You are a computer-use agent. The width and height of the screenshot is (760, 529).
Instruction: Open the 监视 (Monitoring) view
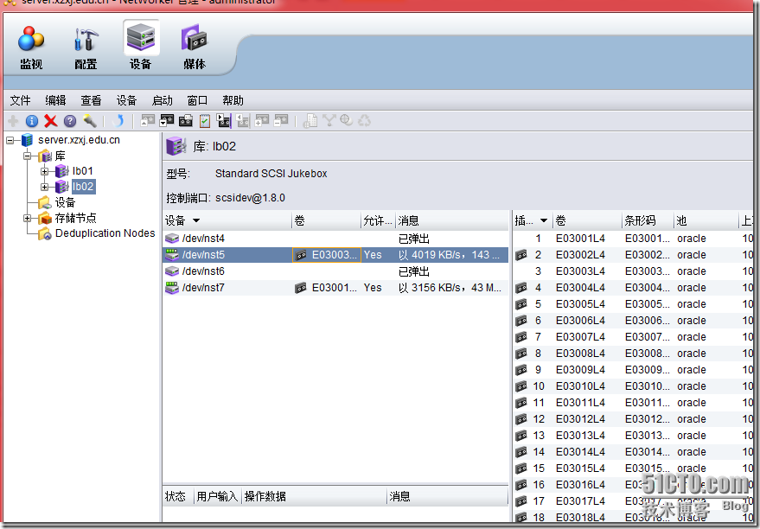pyautogui.click(x=31, y=48)
